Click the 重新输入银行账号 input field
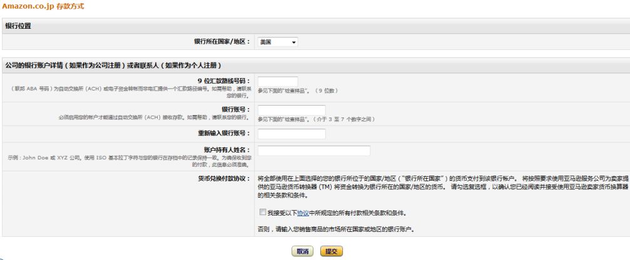Viewport: 630px width, 260px height. [x=291, y=134]
